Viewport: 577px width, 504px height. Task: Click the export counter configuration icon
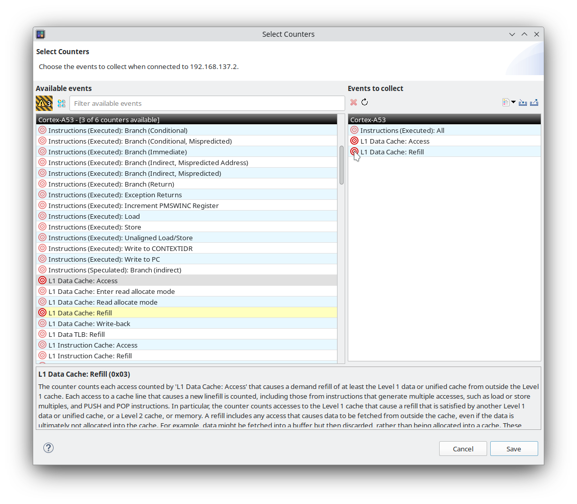pyautogui.click(x=534, y=102)
